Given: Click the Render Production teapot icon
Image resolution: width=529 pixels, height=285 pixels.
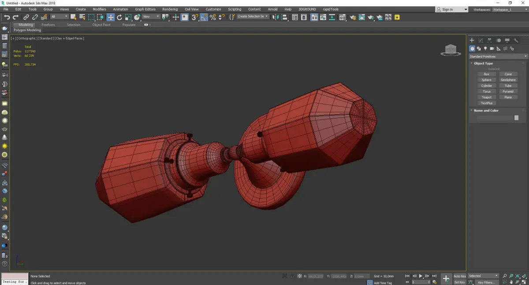Looking at the screenshot, I should click(371, 17).
